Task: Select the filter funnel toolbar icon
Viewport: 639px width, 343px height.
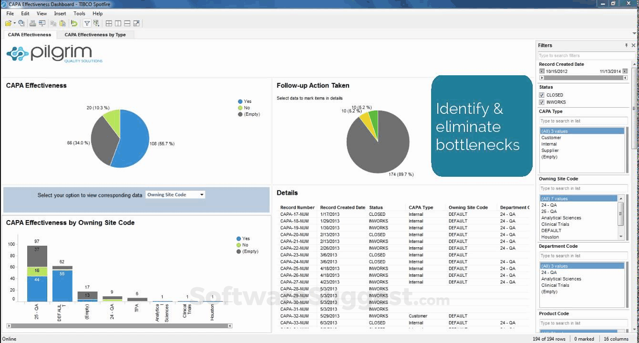Action: click(x=87, y=23)
